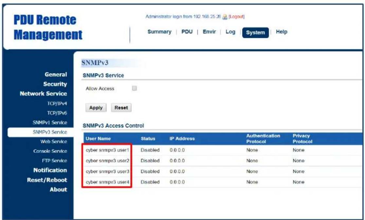Open the Envir tab

pos(209,32)
